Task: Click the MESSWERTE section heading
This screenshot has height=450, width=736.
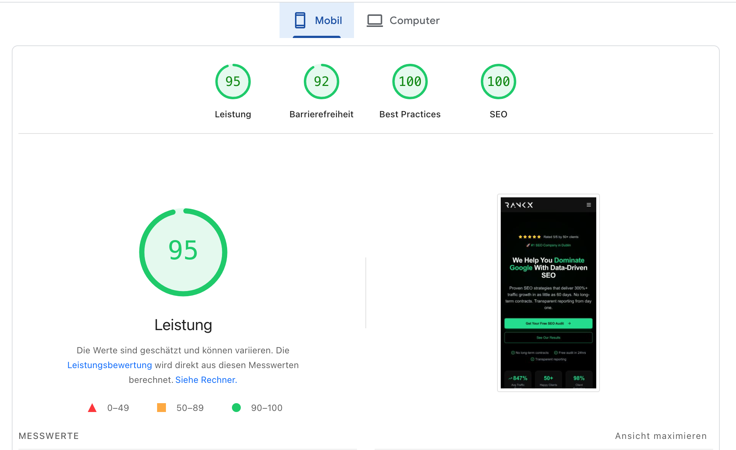Action: 49,436
